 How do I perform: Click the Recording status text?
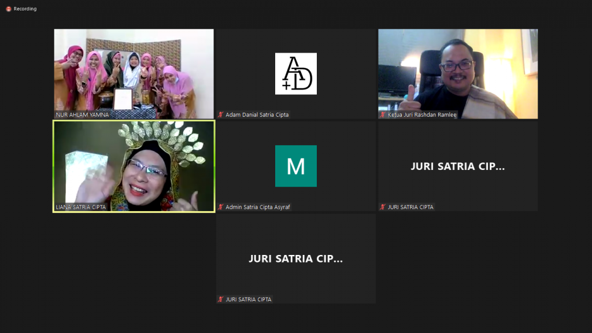pyautogui.click(x=25, y=9)
